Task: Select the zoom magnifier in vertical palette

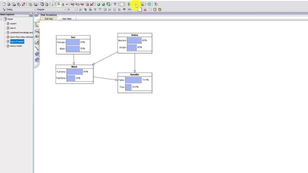Action: pyautogui.click(x=37, y=31)
